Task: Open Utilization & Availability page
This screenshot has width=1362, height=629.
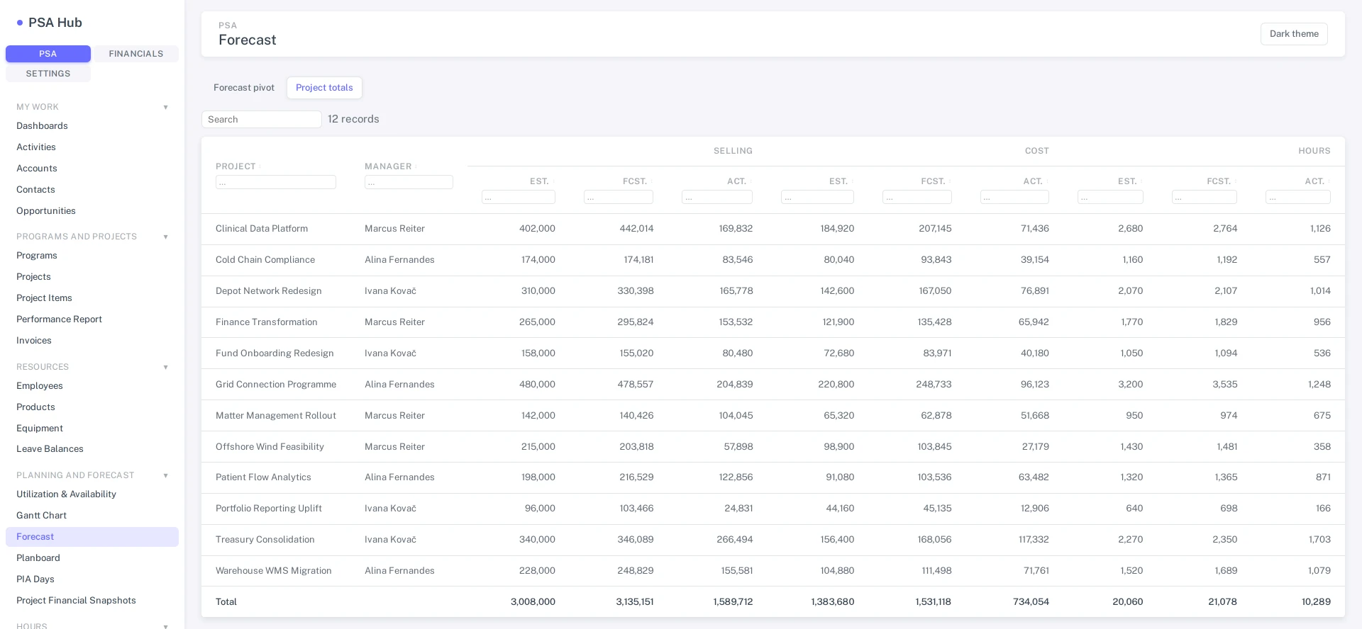Action: coord(92,494)
